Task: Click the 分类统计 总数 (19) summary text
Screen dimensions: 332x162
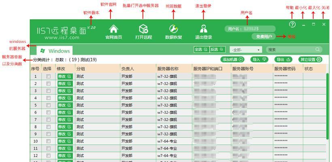Action: coord(65,60)
